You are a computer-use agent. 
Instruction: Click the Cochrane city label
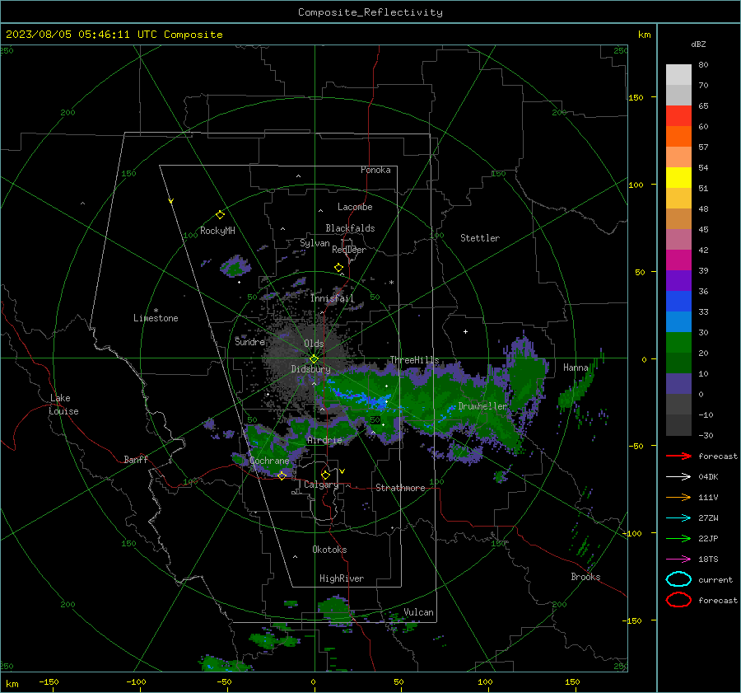coord(269,461)
